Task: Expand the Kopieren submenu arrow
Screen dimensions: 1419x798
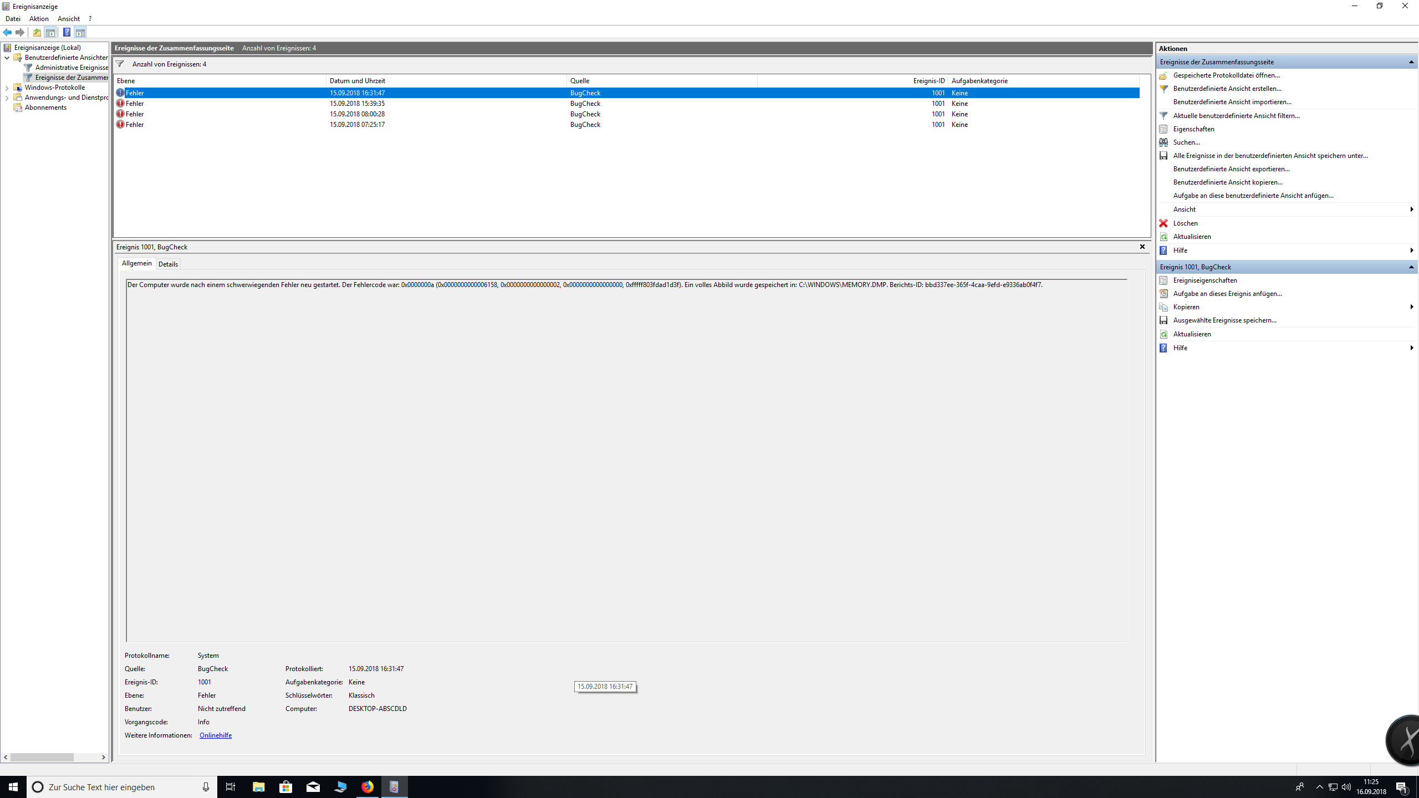Action: click(1411, 307)
